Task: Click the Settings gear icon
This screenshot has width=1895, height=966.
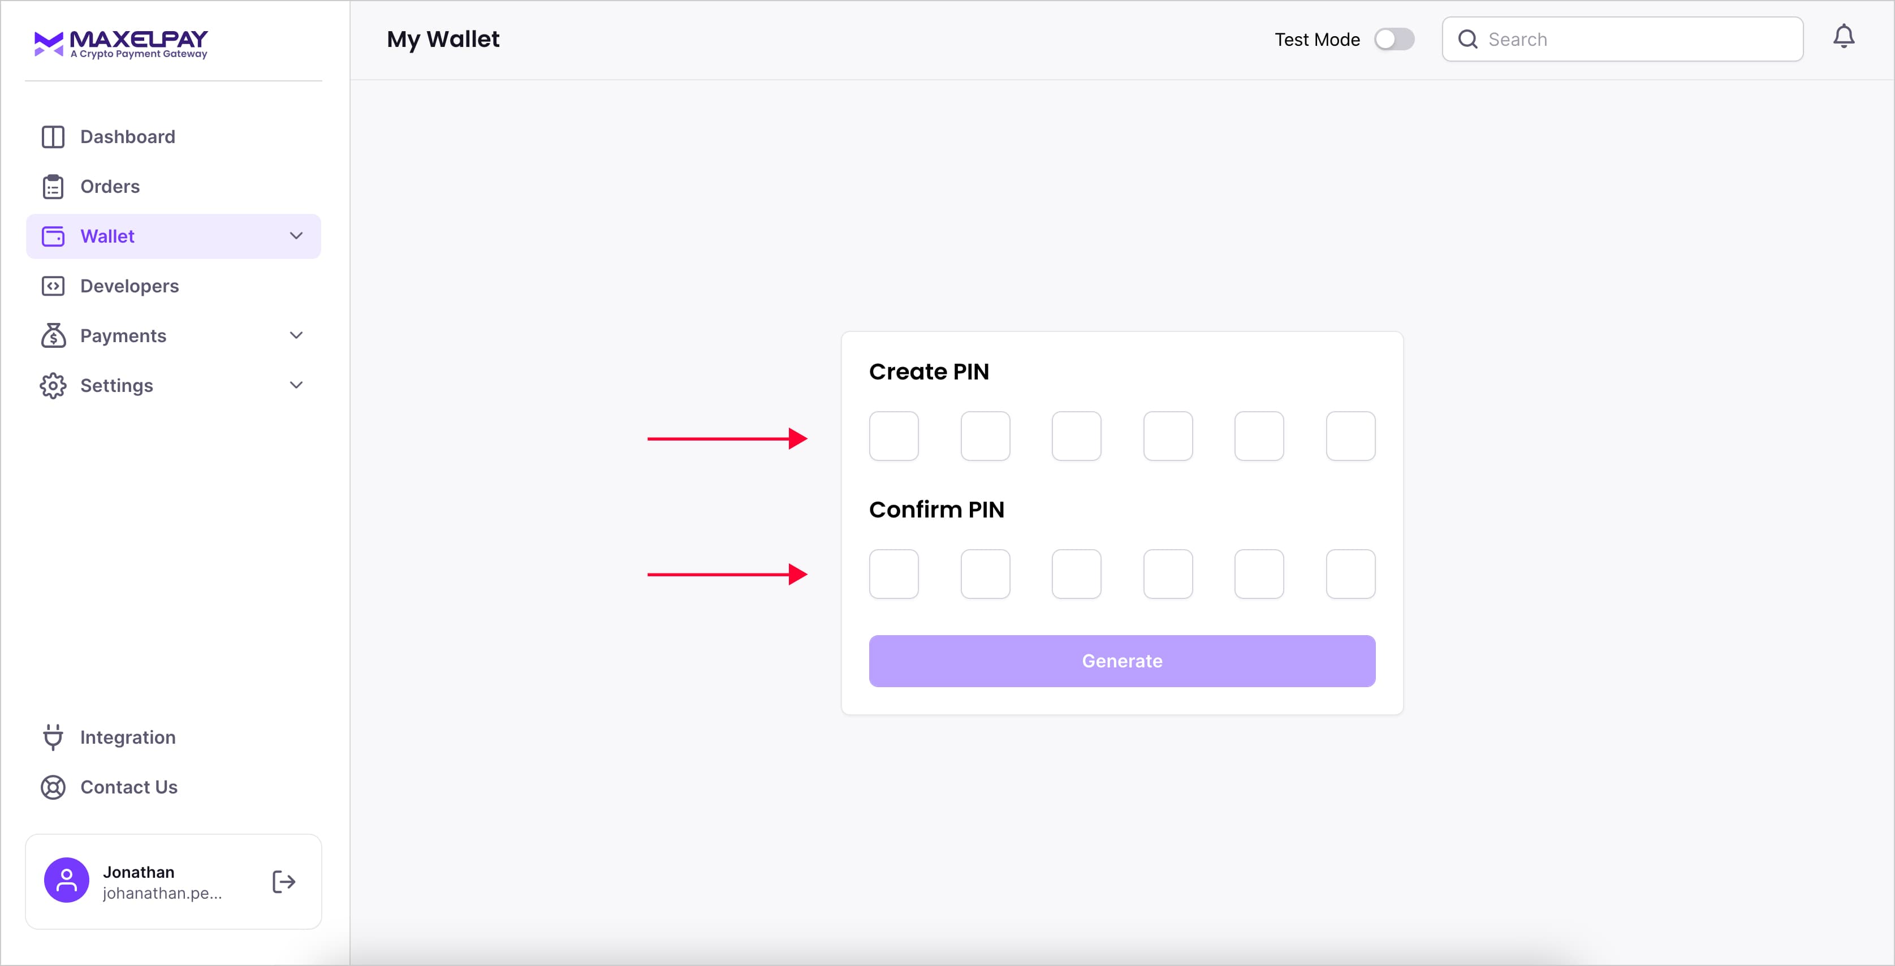Action: (x=53, y=385)
